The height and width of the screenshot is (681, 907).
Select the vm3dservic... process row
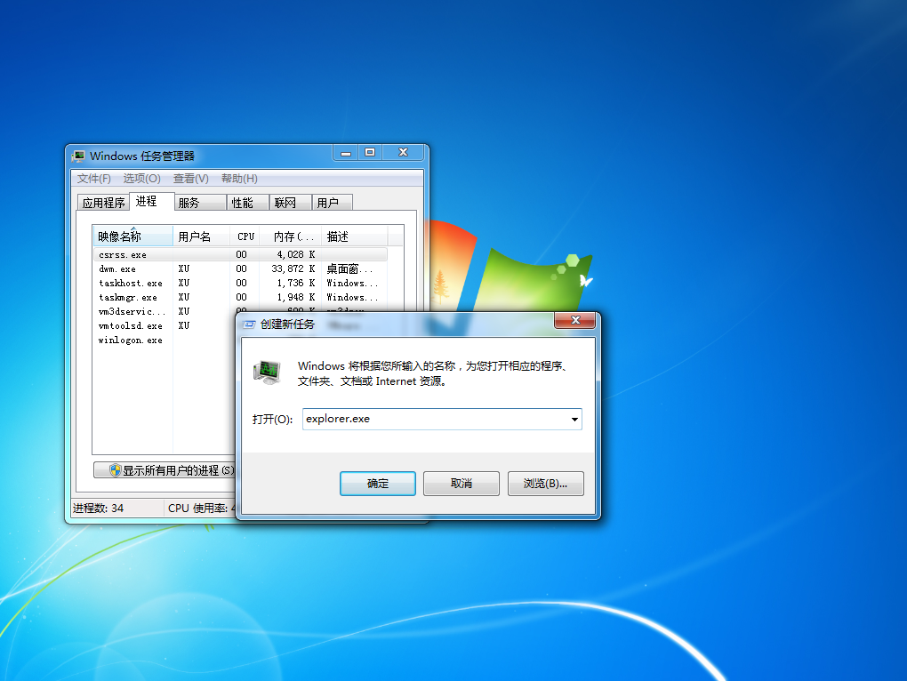point(165,311)
